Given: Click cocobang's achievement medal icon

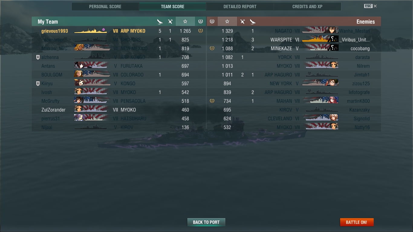Looking at the screenshot, I should coord(212,48).
